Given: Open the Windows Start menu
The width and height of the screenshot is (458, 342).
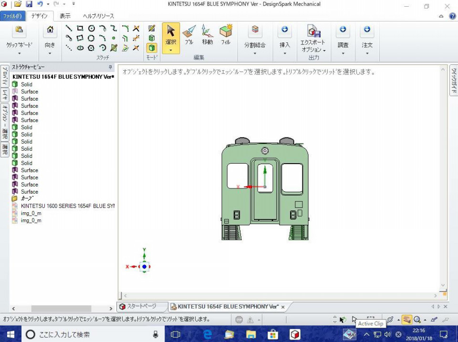Looking at the screenshot, I should pos(10,334).
